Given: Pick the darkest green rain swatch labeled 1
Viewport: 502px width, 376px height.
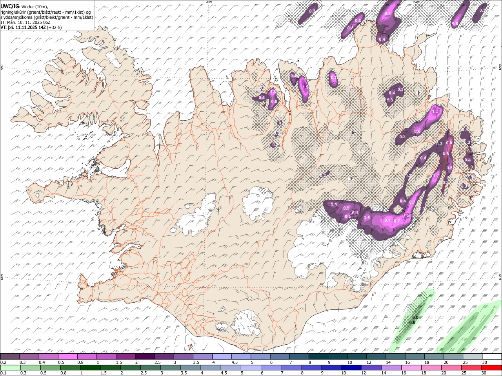Looking at the screenshot, I should [90, 367].
